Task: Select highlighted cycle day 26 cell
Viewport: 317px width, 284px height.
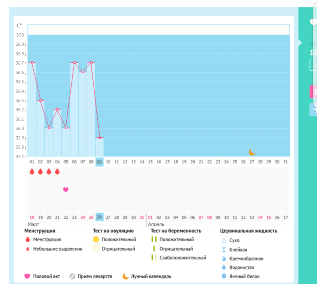Action: point(99,217)
